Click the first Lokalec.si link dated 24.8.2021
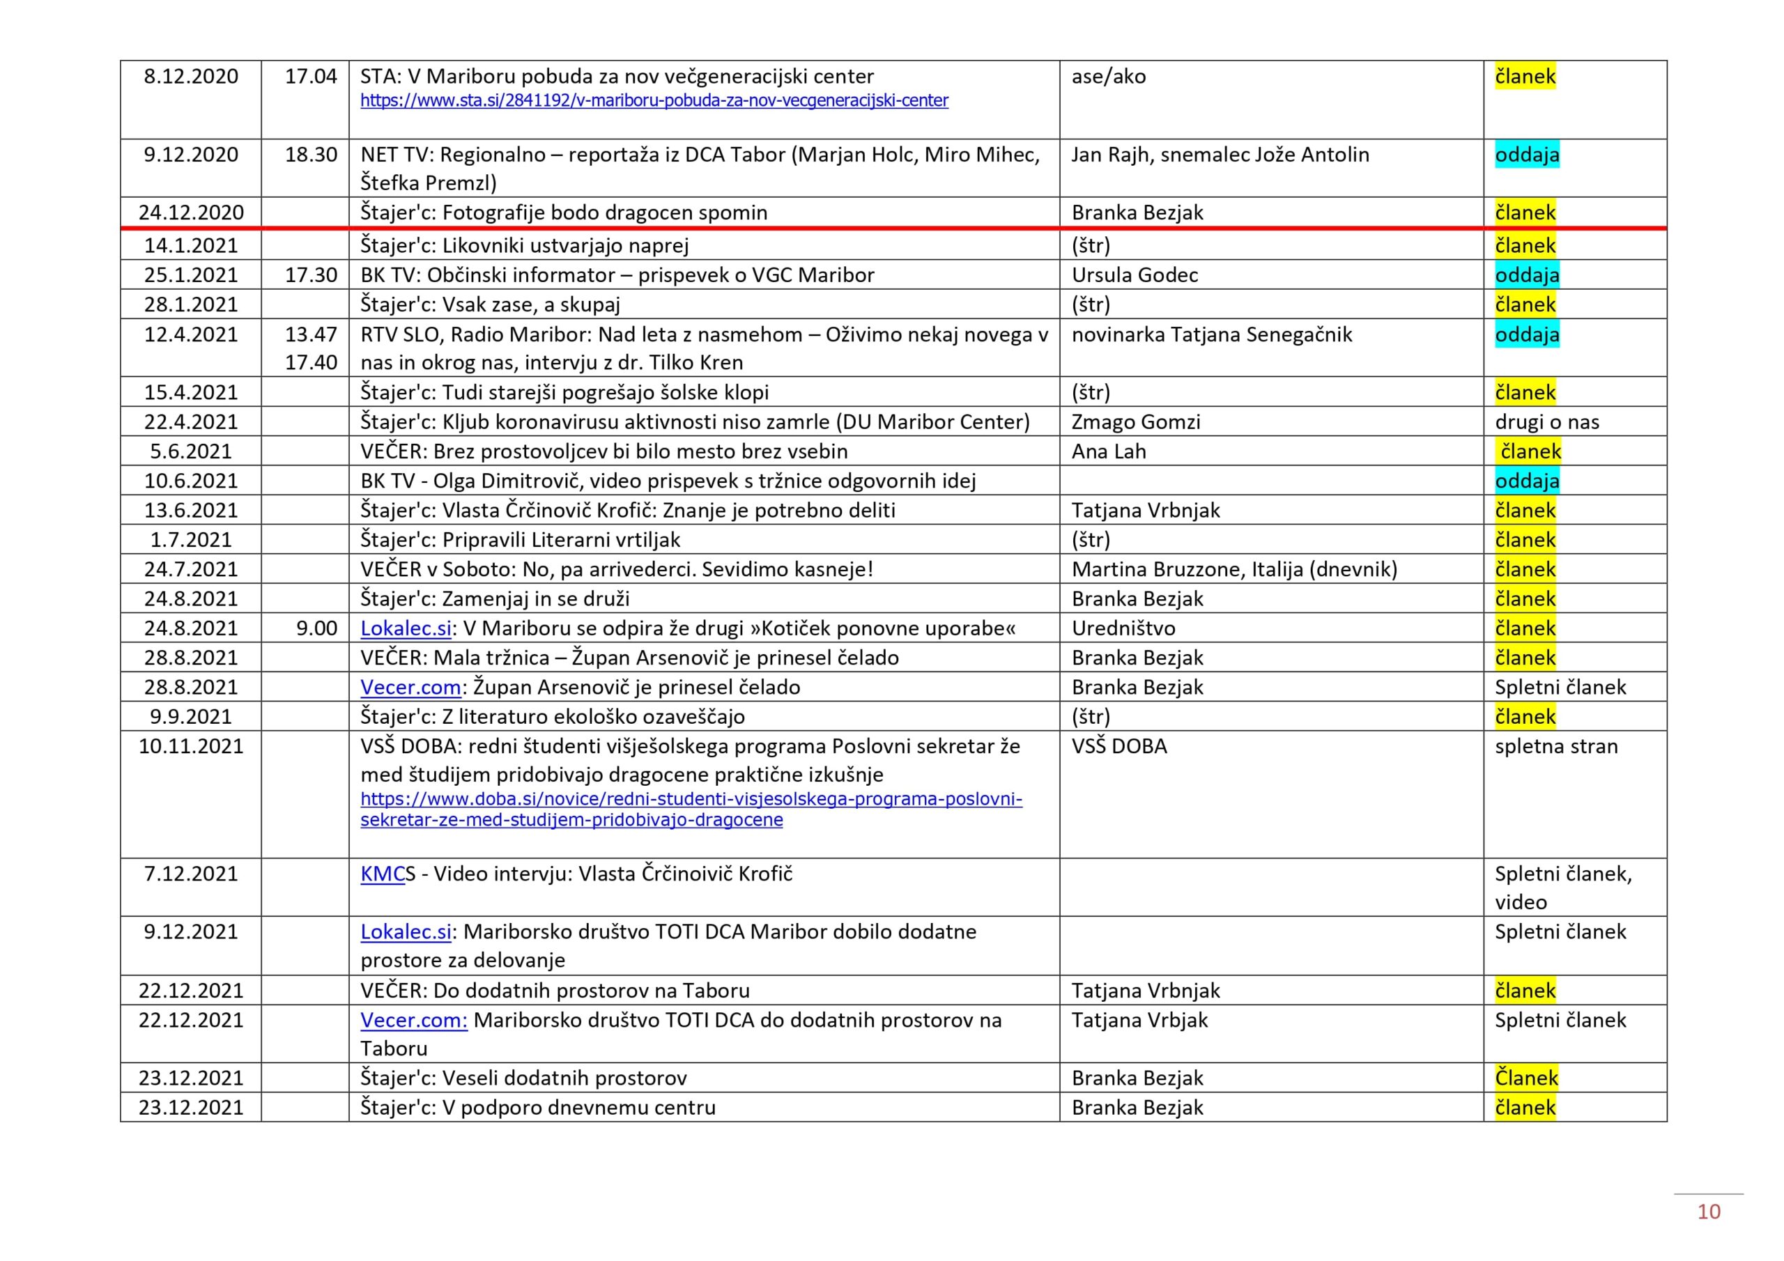 pyautogui.click(x=406, y=628)
